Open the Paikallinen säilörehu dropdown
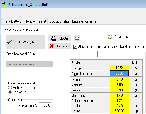 pos(29,64)
